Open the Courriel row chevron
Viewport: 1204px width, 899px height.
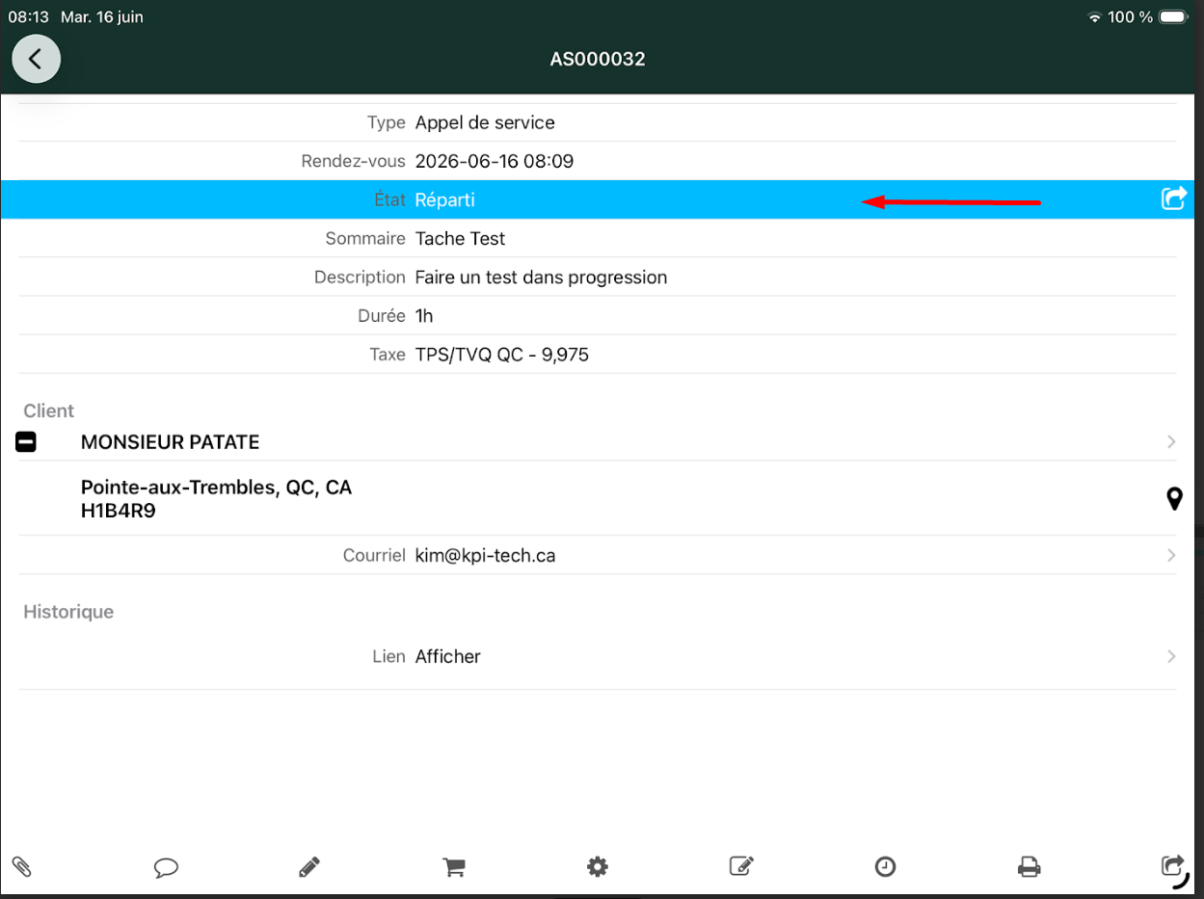(x=1171, y=555)
